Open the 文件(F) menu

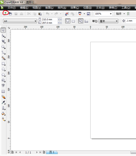point(11,8)
